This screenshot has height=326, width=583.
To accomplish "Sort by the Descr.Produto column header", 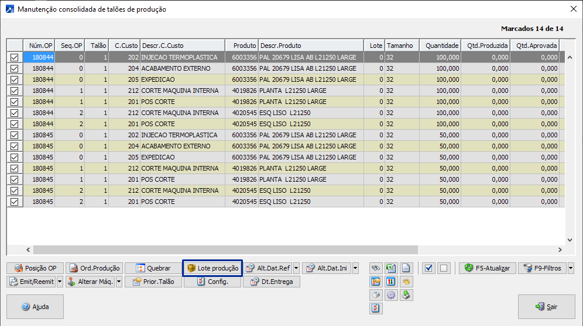I will [311, 46].
